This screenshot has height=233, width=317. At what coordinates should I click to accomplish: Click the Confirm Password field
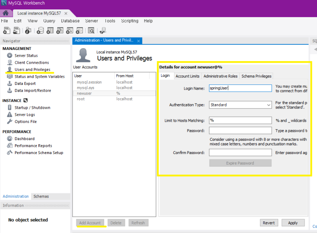[240, 152]
